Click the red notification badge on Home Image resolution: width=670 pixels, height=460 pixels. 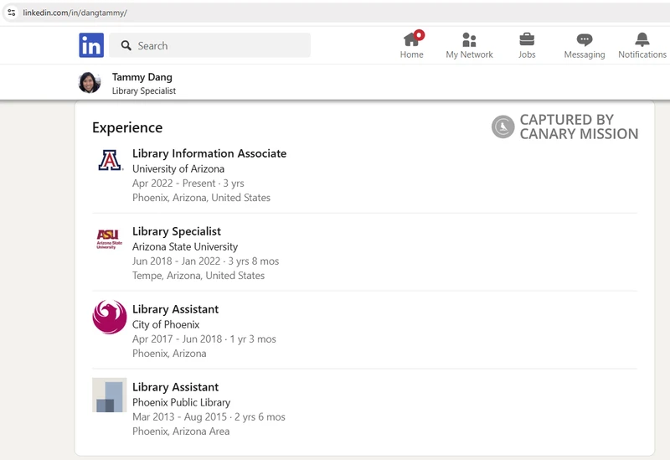[420, 35]
